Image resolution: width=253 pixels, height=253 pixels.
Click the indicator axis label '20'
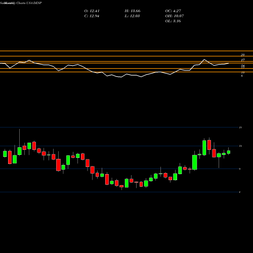tap(243, 55)
